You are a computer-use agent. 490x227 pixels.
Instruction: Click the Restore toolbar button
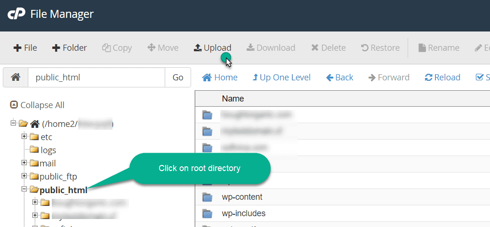(x=380, y=48)
